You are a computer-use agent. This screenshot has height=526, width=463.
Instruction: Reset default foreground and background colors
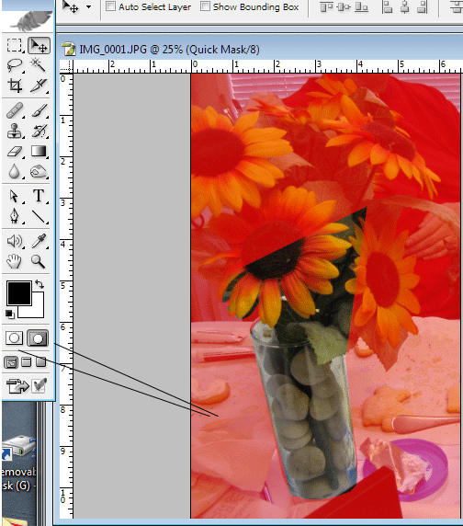[x=10, y=314]
